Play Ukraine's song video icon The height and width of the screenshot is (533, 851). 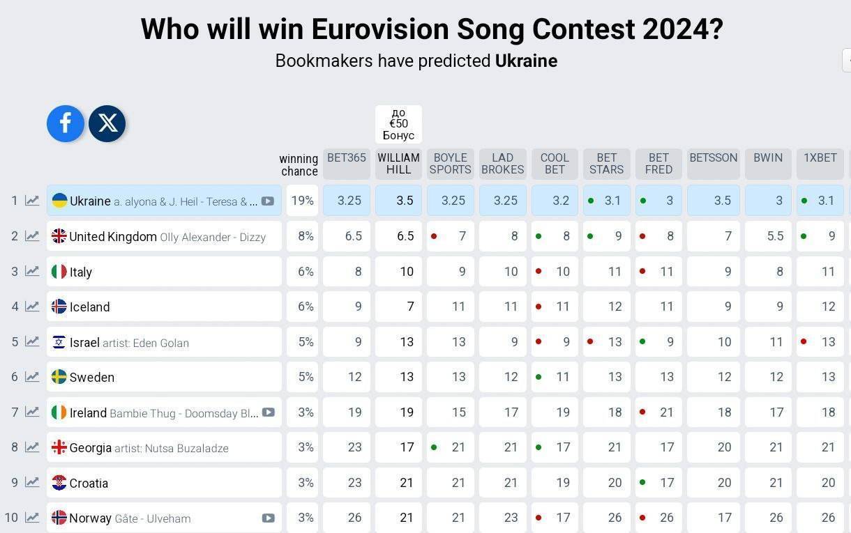click(268, 201)
